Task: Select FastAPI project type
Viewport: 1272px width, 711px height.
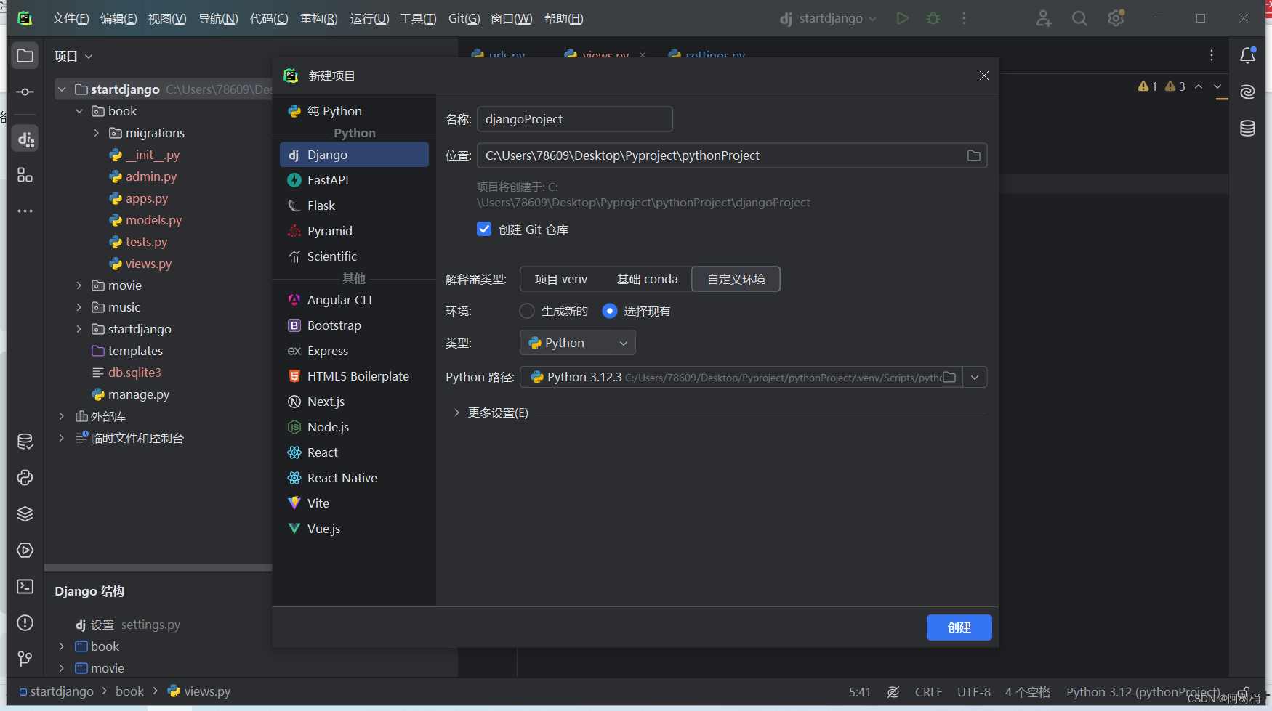Action: [x=354, y=180]
